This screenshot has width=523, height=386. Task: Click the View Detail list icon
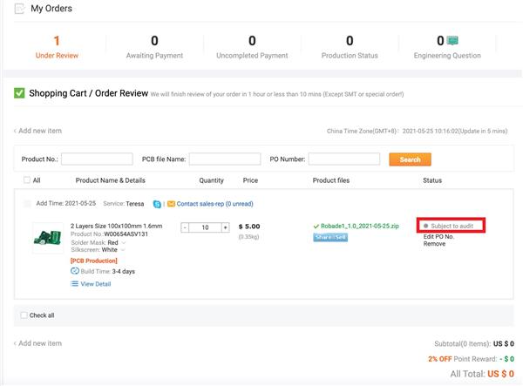[75, 284]
